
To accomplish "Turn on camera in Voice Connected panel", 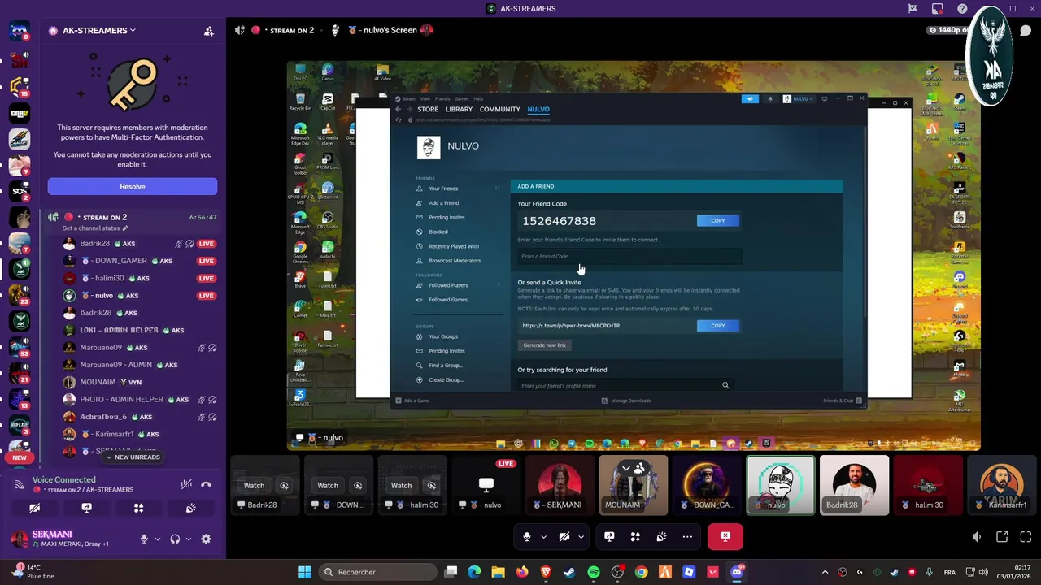I will [34, 508].
